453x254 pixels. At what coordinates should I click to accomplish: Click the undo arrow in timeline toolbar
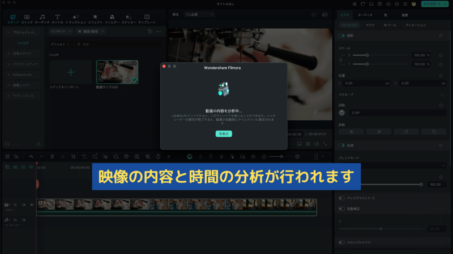pos(31,157)
